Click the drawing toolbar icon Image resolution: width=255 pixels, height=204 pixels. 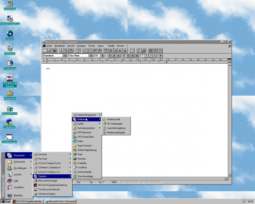(120, 51)
